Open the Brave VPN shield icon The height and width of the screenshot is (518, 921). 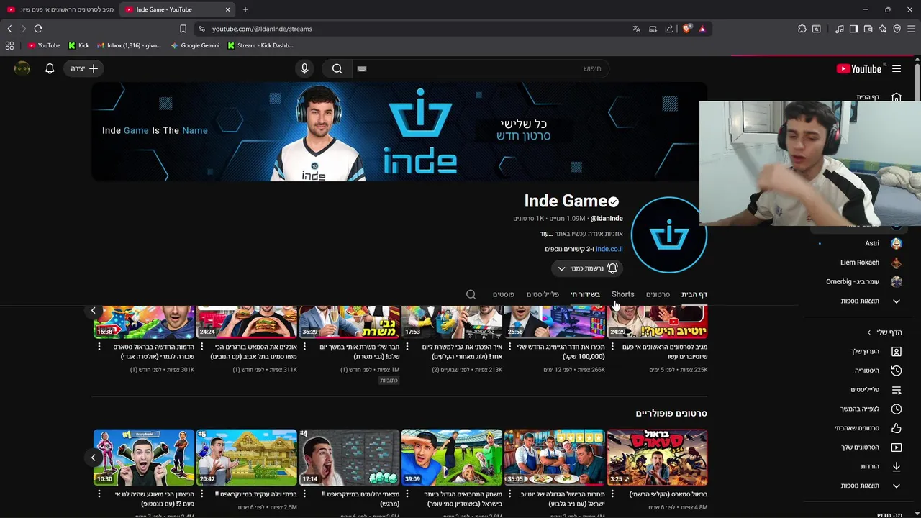coord(897,29)
